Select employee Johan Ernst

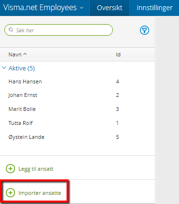[23, 95]
